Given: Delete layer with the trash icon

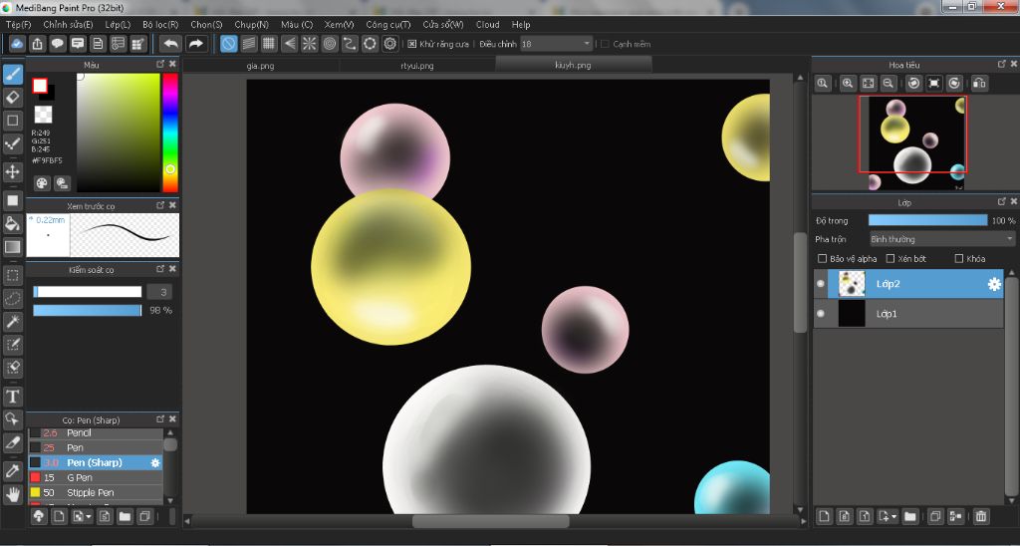Looking at the screenshot, I should 981,517.
